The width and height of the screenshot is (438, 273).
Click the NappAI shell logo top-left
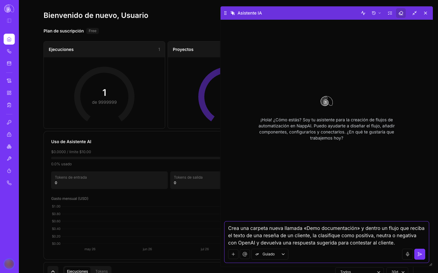point(9,8)
